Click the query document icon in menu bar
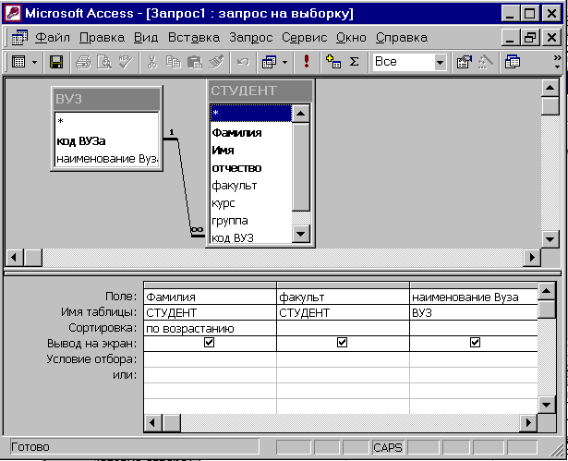 [19, 37]
